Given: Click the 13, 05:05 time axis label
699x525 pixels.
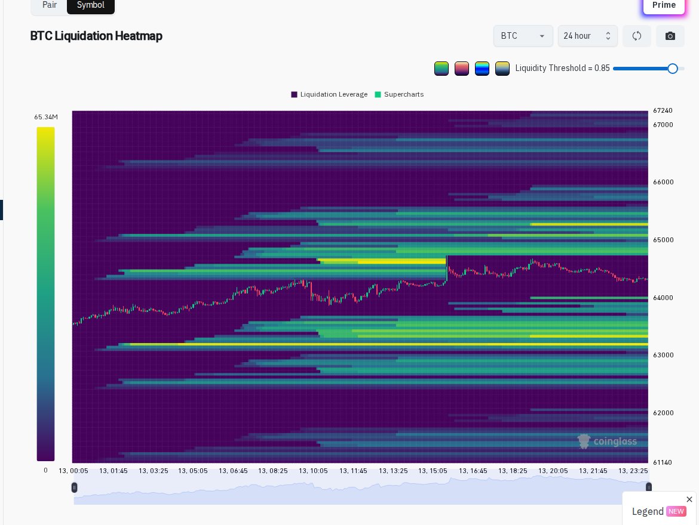Looking at the screenshot, I should 193,471.
